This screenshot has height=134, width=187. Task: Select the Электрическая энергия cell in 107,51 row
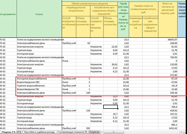39,114
